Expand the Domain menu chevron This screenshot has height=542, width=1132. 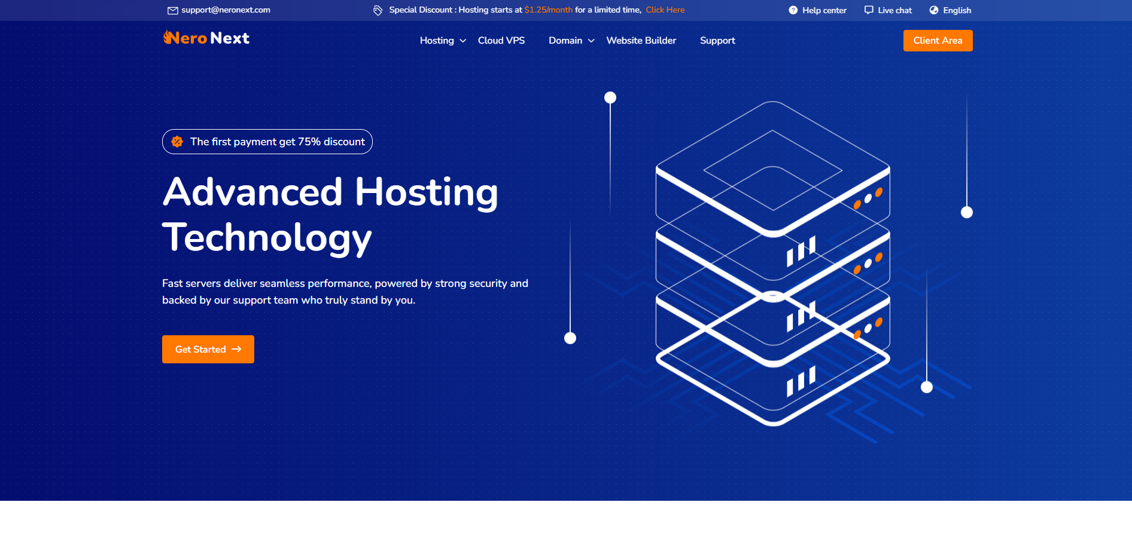click(x=591, y=41)
